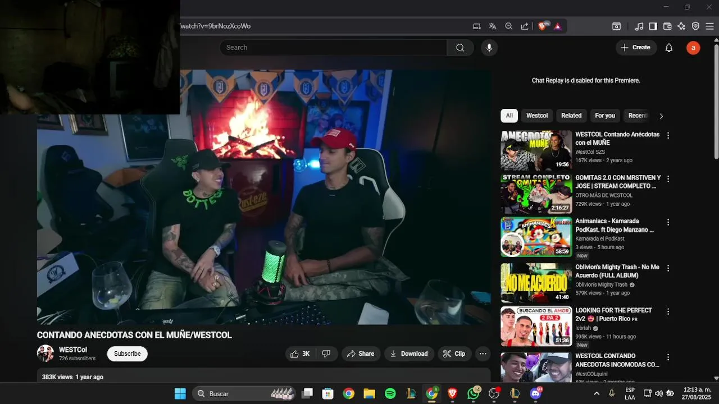
Task: Open Brave Wallet icon
Action: (x=667, y=26)
